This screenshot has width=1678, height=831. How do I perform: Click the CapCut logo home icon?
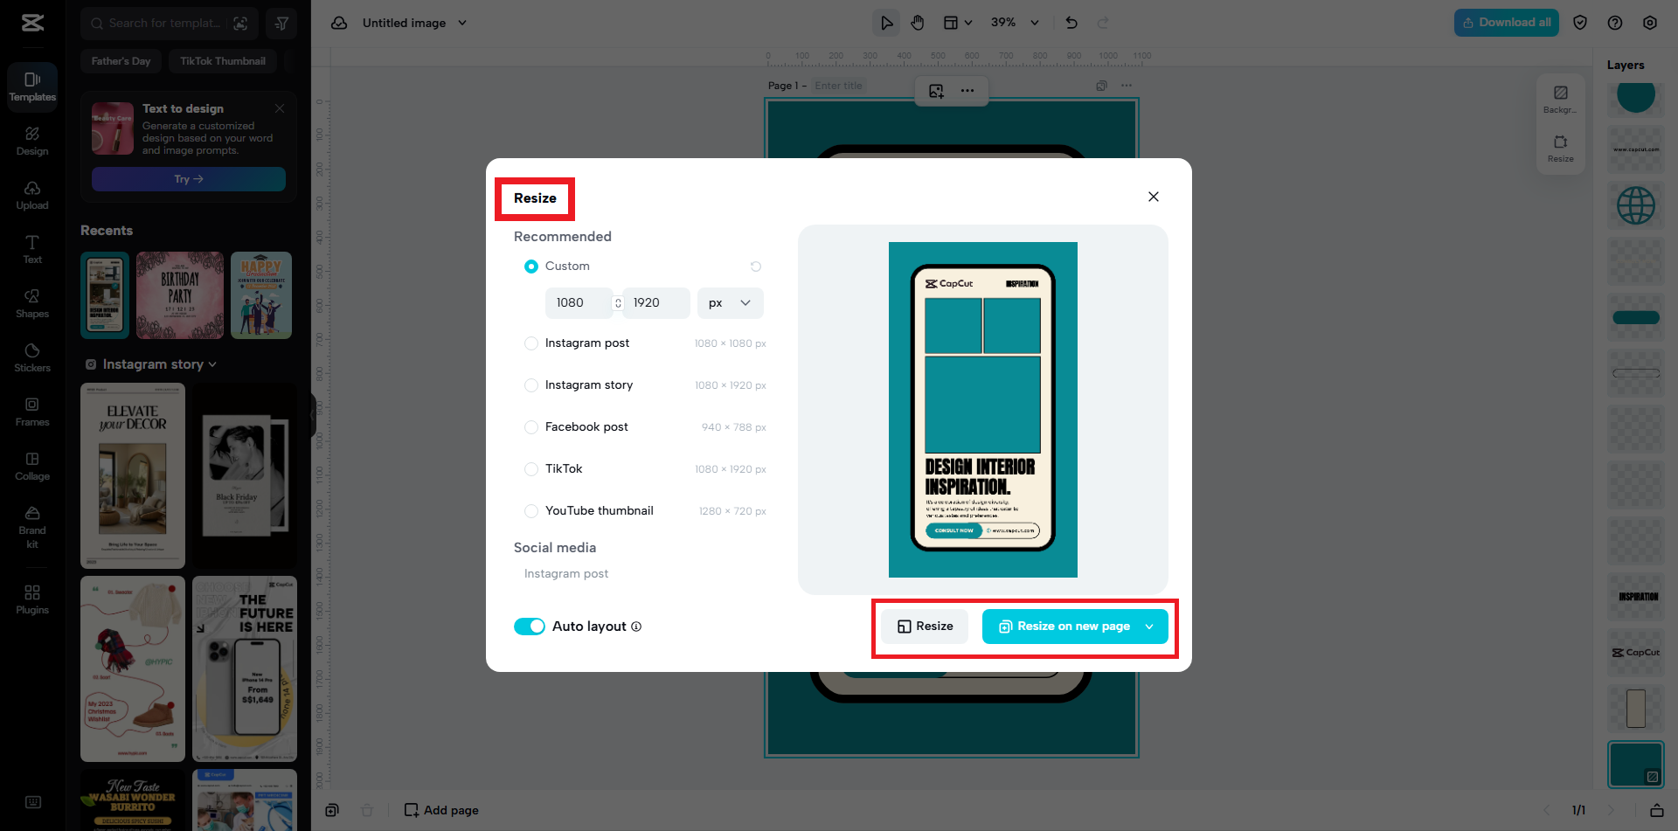pyautogui.click(x=32, y=23)
